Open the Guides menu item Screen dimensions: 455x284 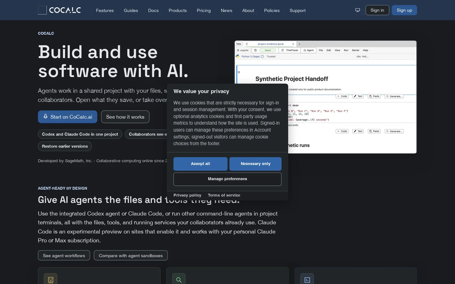click(131, 10)
